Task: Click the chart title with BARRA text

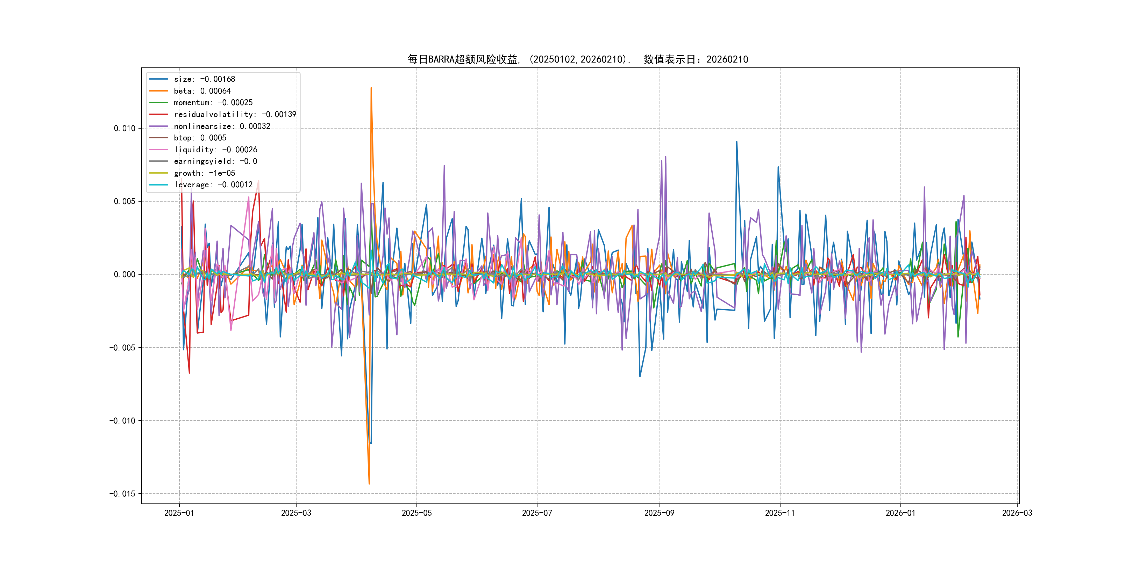Action: [x=577, y=59]
